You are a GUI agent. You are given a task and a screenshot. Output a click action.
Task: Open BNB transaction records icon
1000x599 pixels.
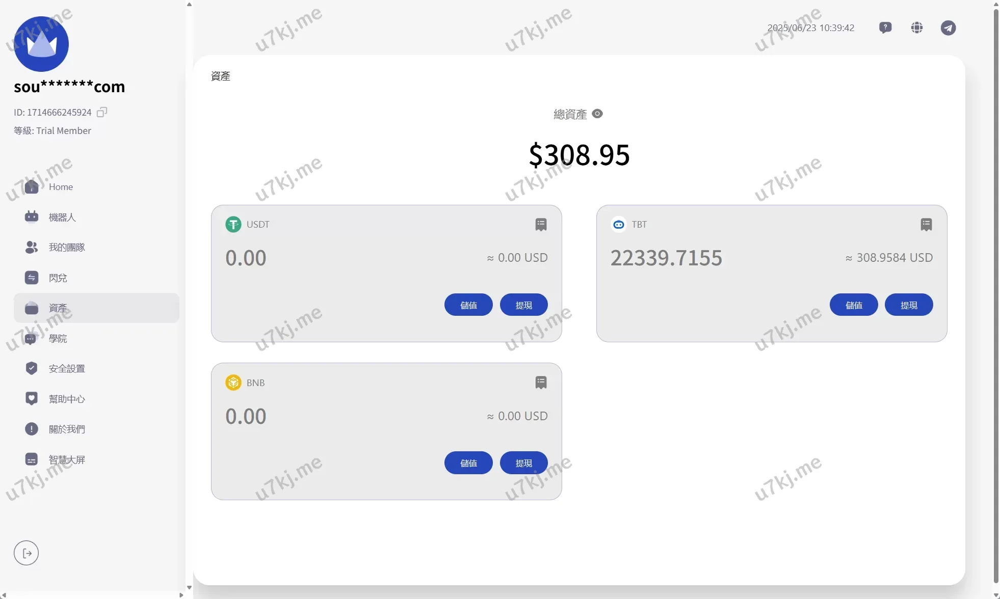pos(541,383)
